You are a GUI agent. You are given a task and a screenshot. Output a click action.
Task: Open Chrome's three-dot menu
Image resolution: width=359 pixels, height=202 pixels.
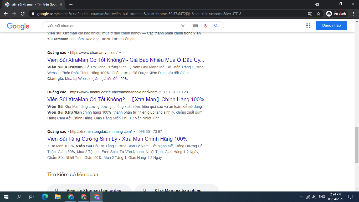point(353,14)
